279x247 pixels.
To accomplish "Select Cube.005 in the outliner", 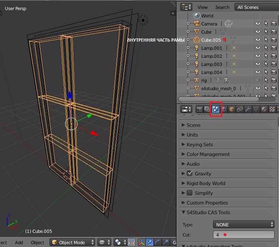I will point(211,40).
